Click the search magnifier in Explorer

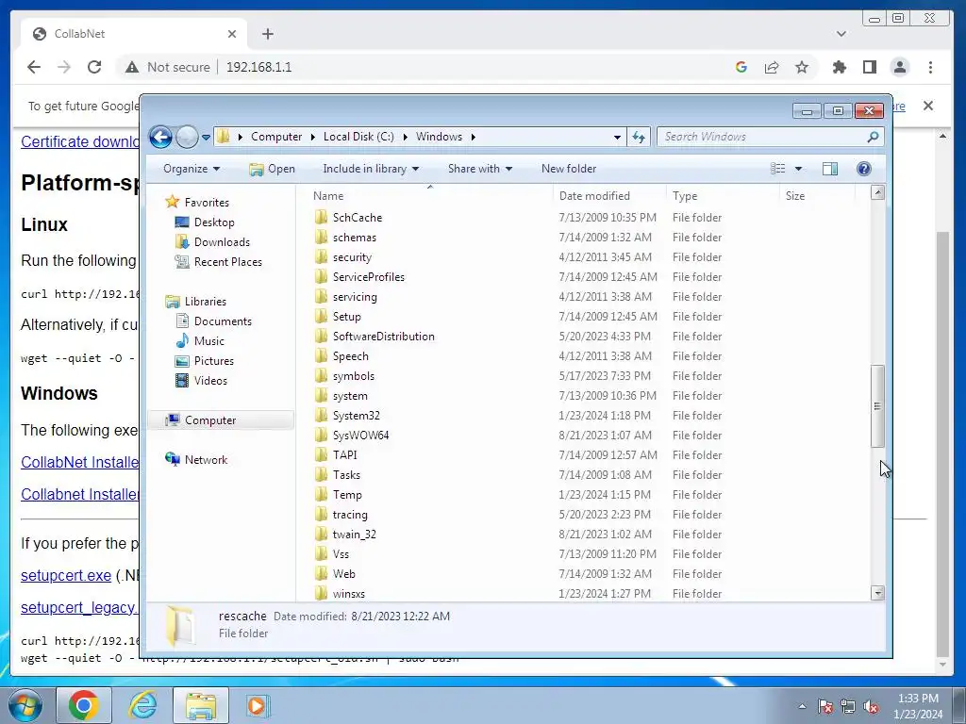click(x=873, y=137)
